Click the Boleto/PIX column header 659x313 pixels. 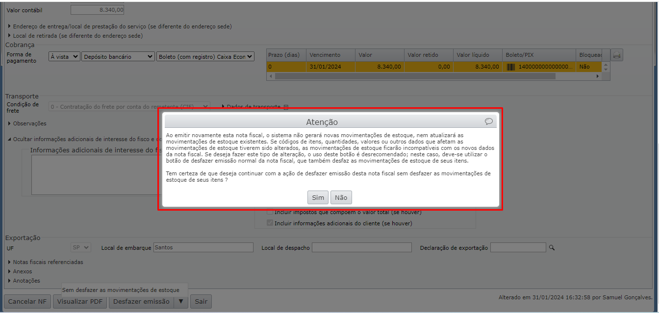pyautogui.click(x=539, y=55)
